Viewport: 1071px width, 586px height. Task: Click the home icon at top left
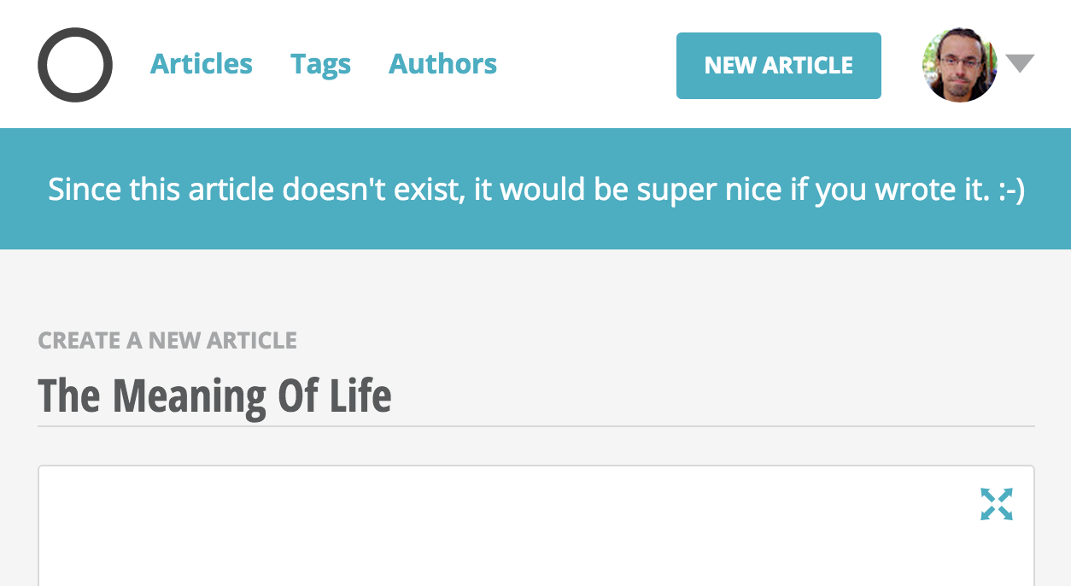tap(74, 65)
